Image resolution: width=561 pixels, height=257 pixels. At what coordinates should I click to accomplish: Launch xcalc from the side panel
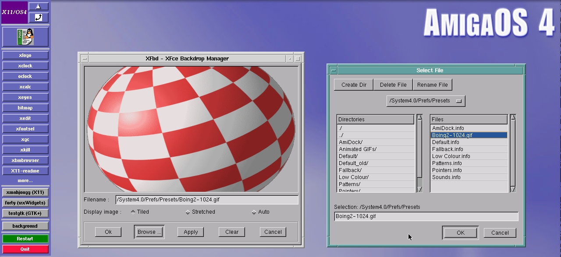[x=25, y=87]
